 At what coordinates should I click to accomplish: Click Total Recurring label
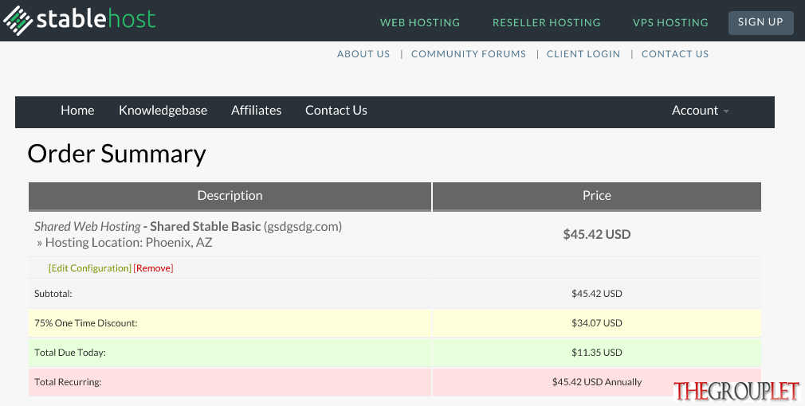68,382
